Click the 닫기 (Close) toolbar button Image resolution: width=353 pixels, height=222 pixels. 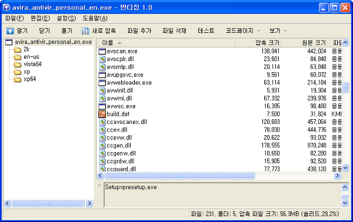coord(44,31)
